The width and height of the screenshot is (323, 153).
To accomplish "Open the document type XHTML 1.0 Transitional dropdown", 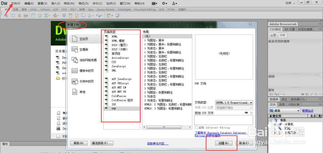I will pos(234,102).
